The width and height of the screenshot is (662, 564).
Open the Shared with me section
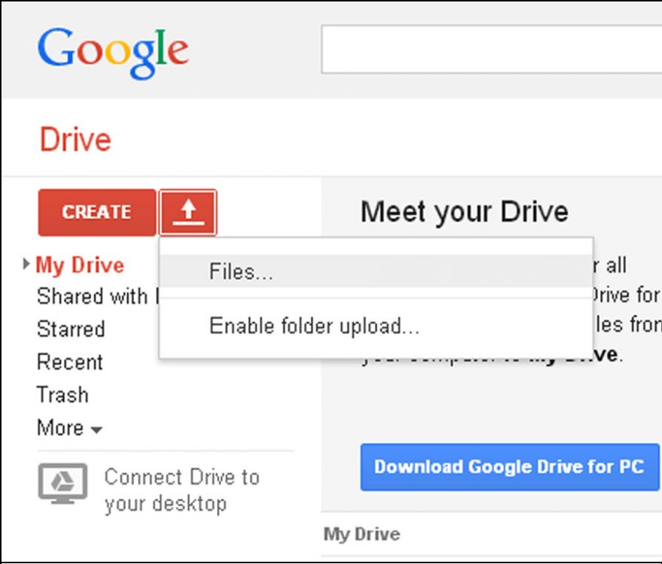[97, 296]
